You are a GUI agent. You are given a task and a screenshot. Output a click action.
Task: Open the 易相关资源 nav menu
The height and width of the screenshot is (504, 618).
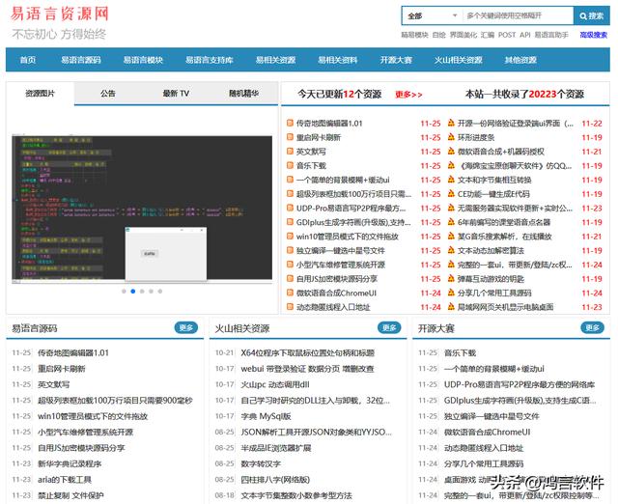point(275,60)
